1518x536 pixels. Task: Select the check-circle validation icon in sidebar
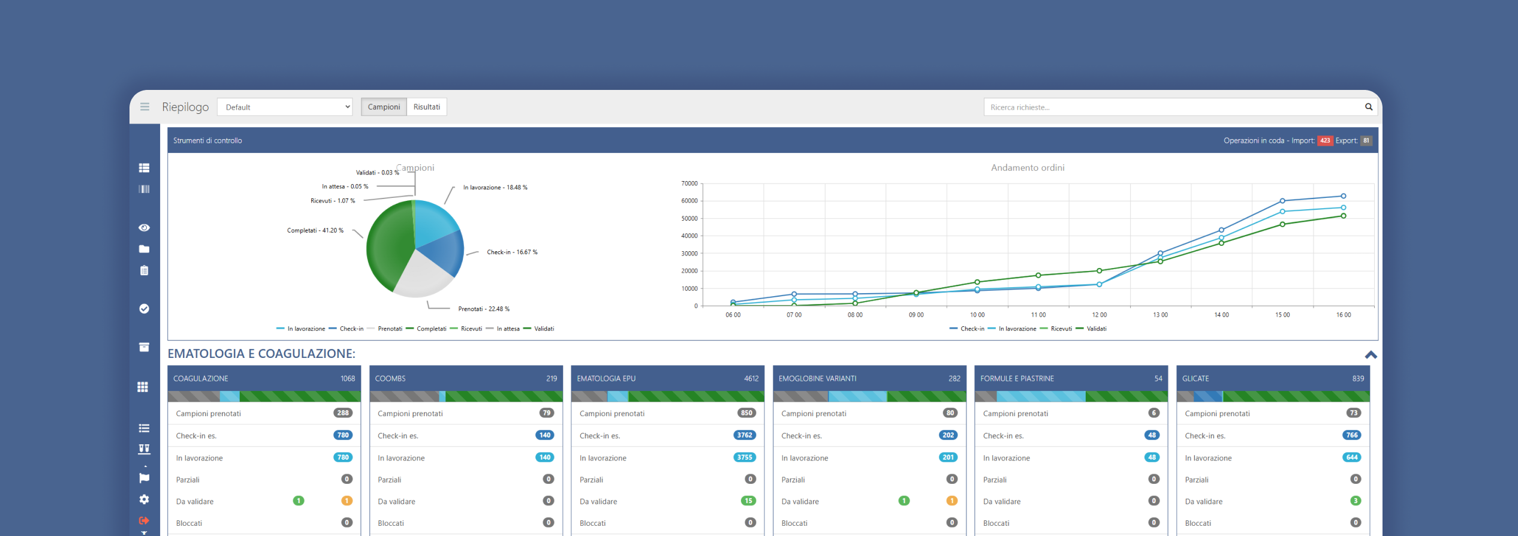tap(144, 309)
